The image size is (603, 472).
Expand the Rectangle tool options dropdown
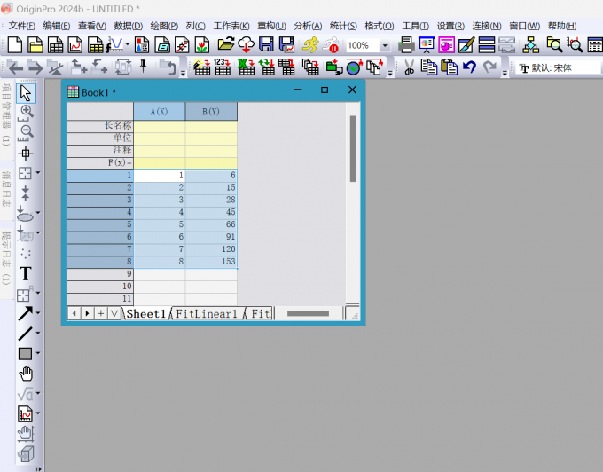(38, 353)
